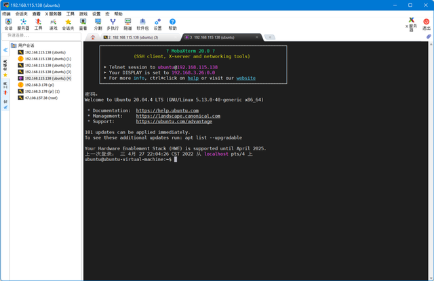Image resolution: width=434 pixels, height=281 pixels.
Task: Select session 192.168.3.178 (pi) (1)
Action: pos(39,91)
